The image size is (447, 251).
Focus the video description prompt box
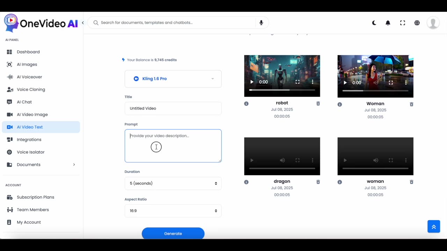tap(173, 146)
